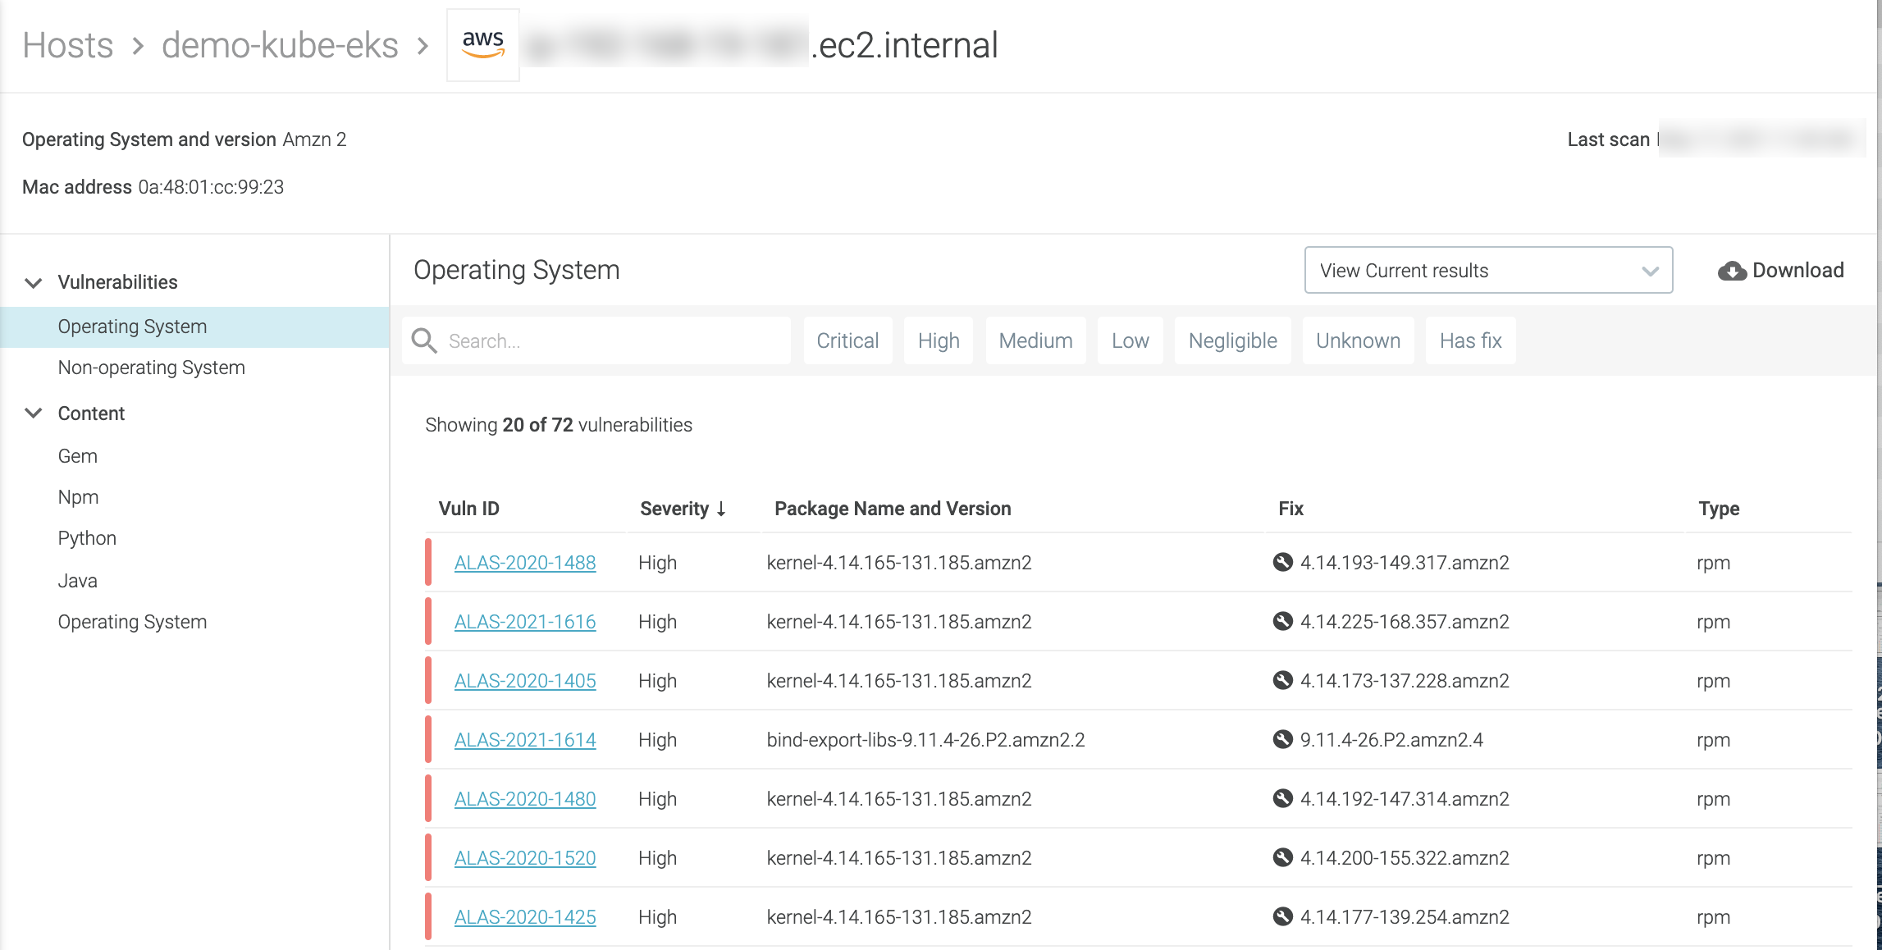Click fix wrench icon for ALAS-2020-1520

1282,857
